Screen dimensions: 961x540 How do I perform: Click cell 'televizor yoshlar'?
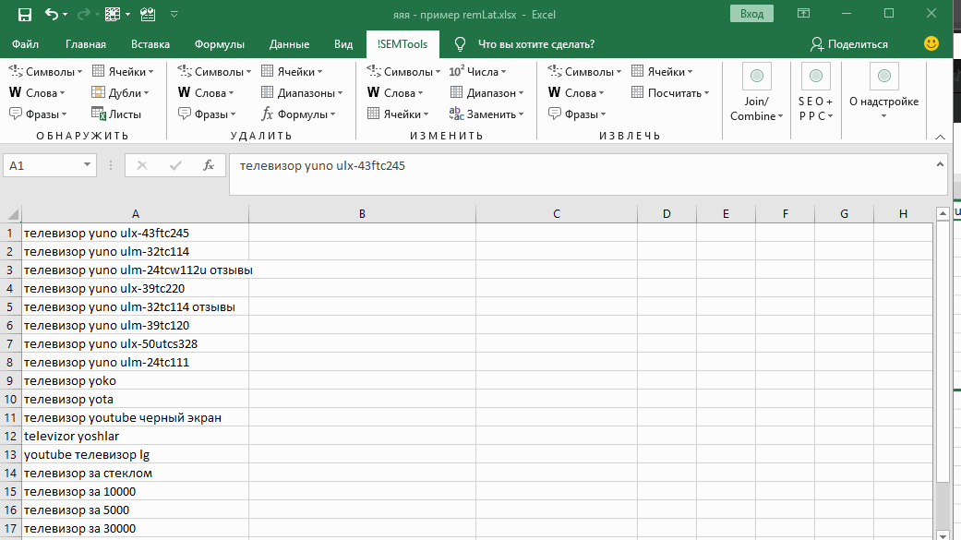(x=135, y=437)
